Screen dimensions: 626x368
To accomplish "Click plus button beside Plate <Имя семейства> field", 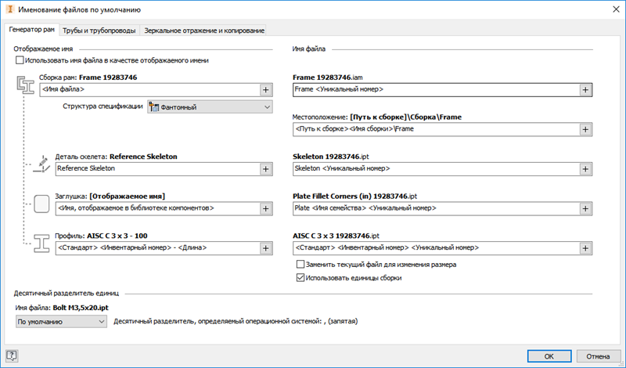I will click(x=585, y=208).
